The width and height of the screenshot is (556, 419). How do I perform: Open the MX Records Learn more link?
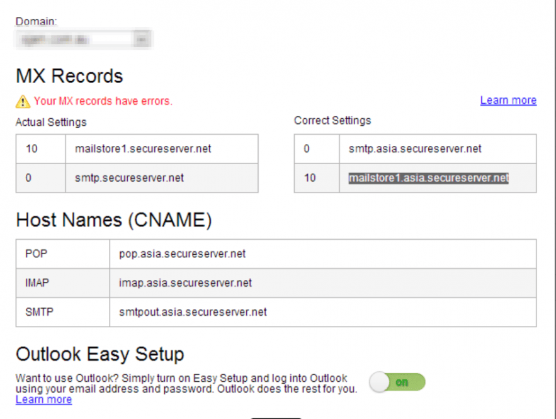[508, 99]
